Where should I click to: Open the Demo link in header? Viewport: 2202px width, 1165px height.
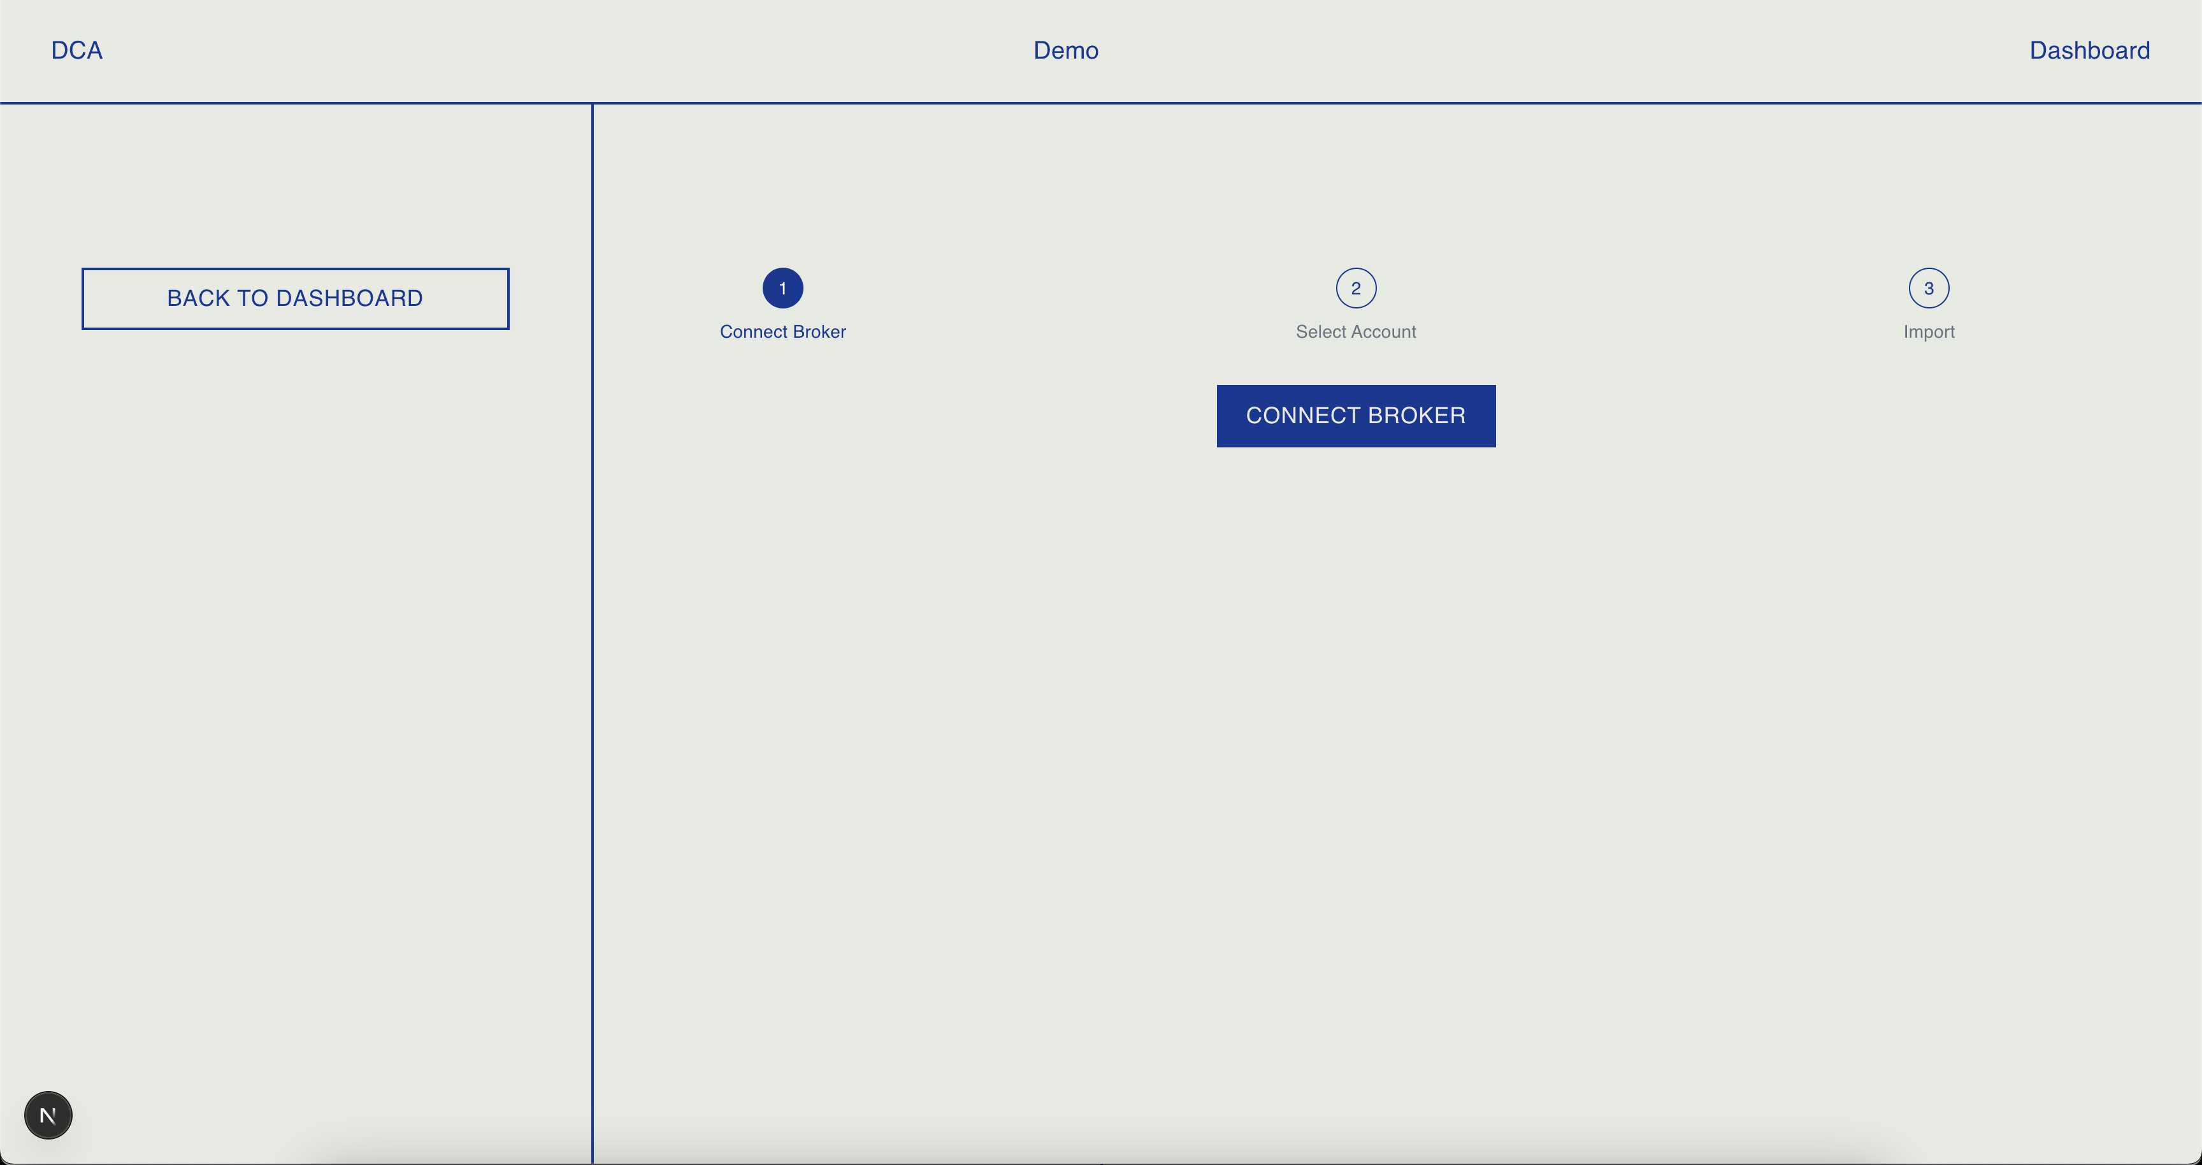point(1065,50)
